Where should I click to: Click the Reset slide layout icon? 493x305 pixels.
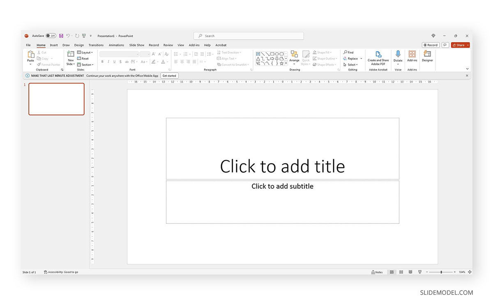pos(83,58)
